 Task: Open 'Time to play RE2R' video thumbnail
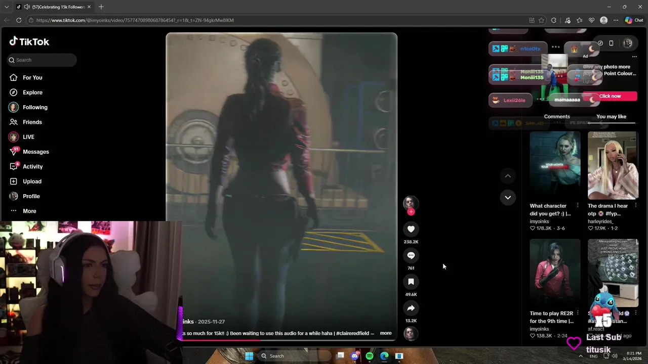point(555,273)
